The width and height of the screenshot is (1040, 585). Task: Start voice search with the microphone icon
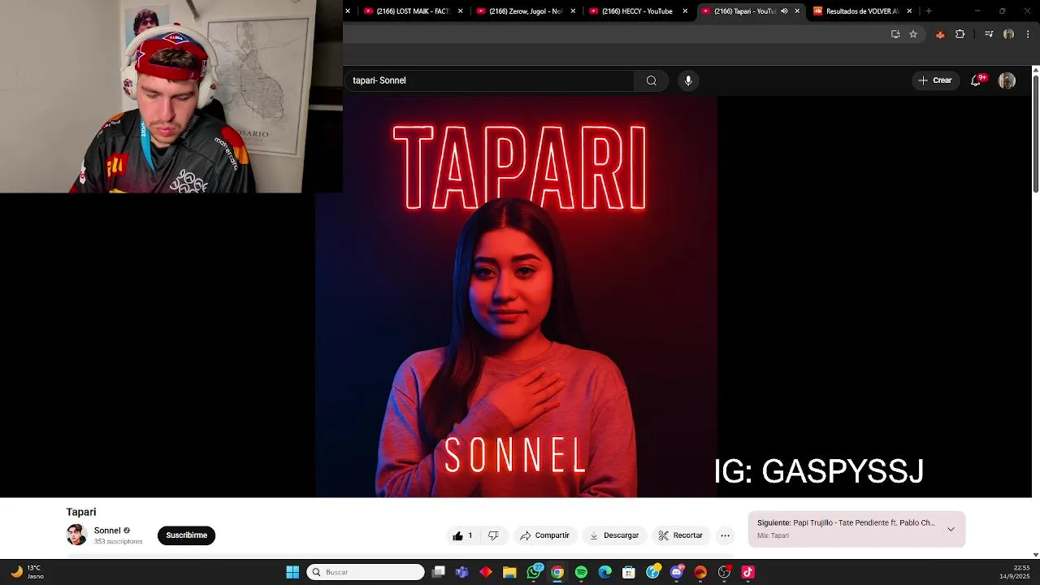pyautogui.click(x=688, y=80)
